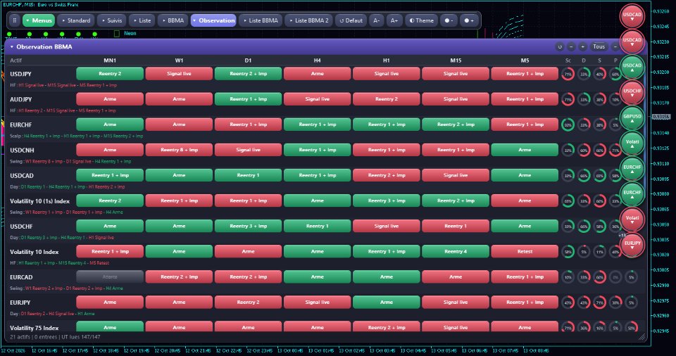Click the MN1 column header
This screenshot has height=356, width=676.
110,61
